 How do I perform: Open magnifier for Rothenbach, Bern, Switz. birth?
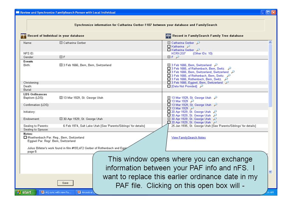226,79
